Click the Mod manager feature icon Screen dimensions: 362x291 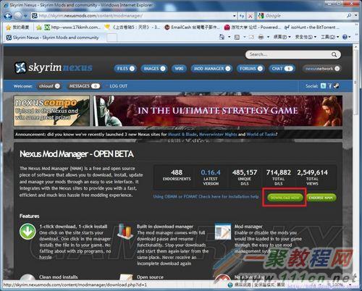tap(223, 231)
